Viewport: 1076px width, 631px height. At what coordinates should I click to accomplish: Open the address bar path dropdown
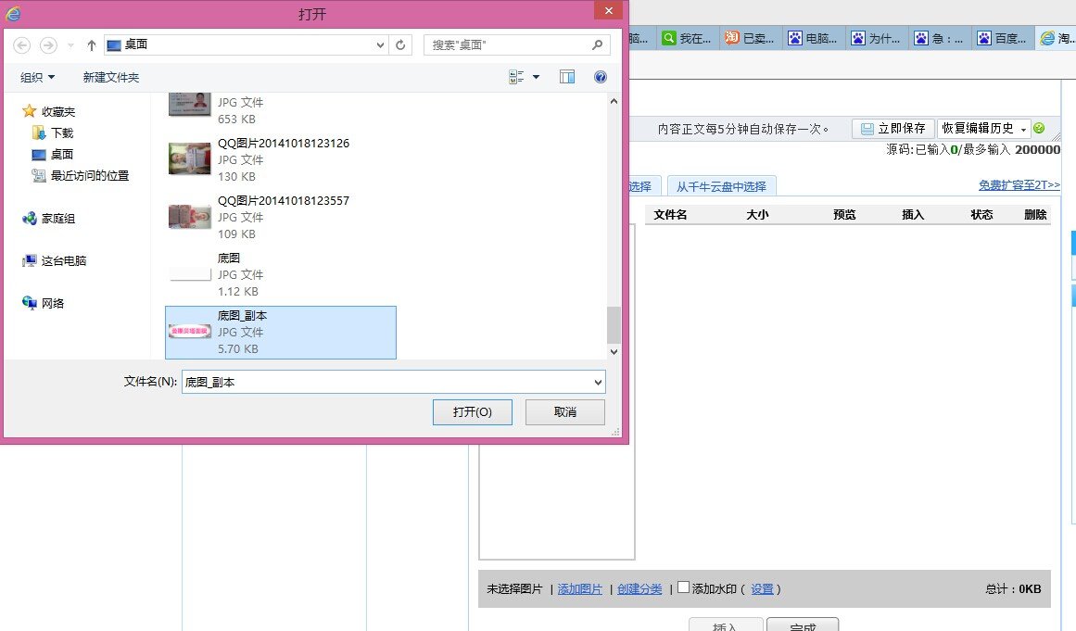tap(380, 44)
